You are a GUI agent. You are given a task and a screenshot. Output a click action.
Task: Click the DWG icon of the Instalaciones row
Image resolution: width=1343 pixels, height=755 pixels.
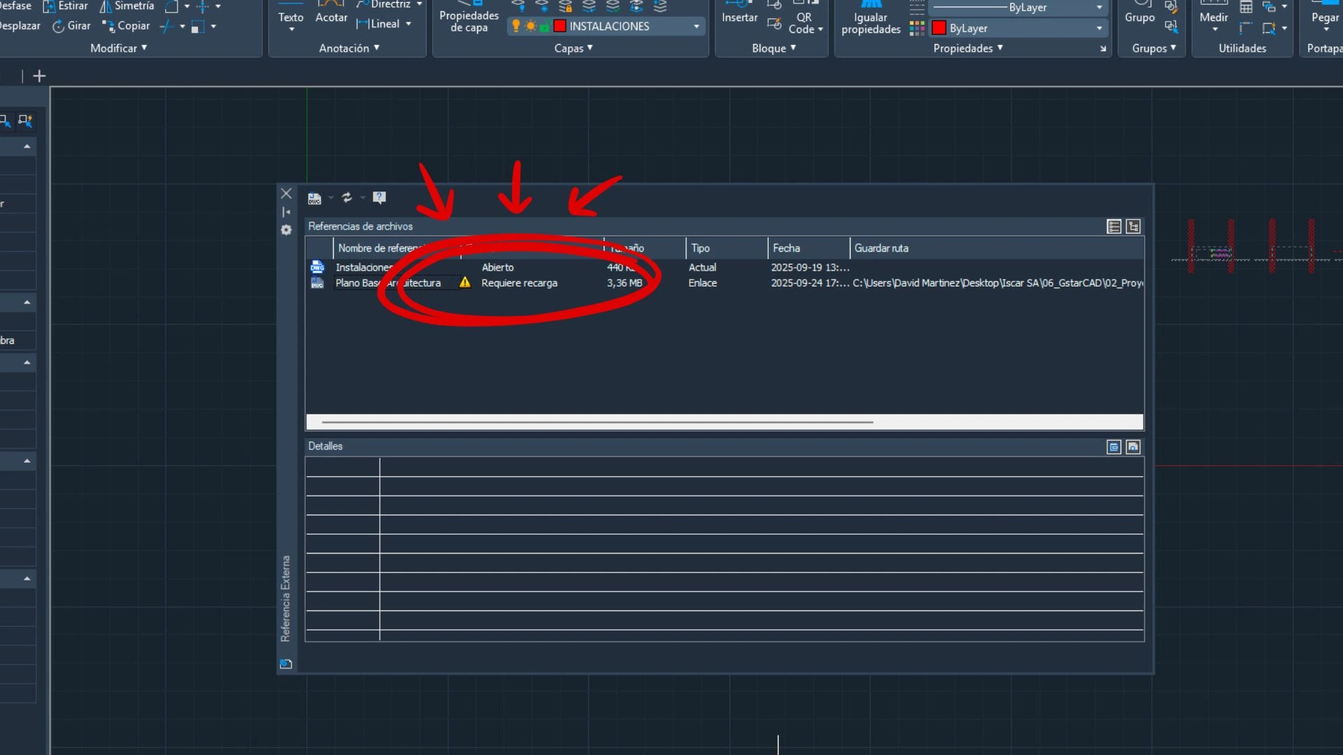[x=318, y=267]
